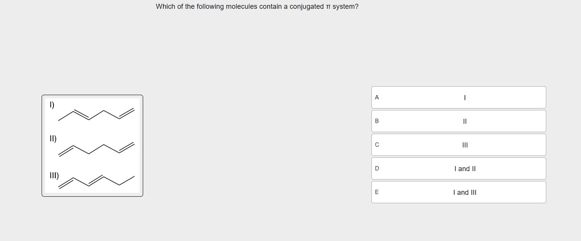Click the 'II' text inside option B
The height and width of the screenshot is (241, 581).
[464, 121]
